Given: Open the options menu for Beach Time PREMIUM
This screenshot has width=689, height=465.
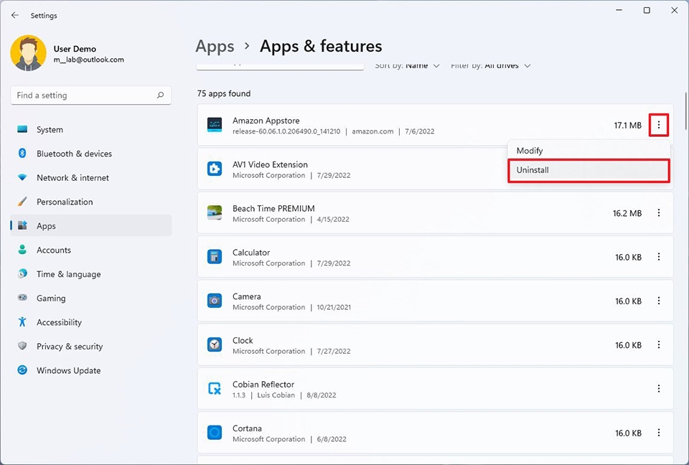Looking at the screenshot, I should [x=659, y=212].
